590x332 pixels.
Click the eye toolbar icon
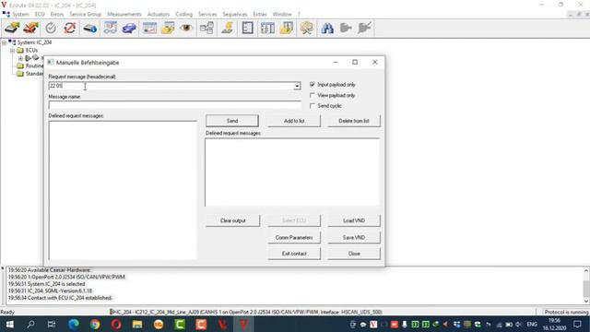click(186, 29)
